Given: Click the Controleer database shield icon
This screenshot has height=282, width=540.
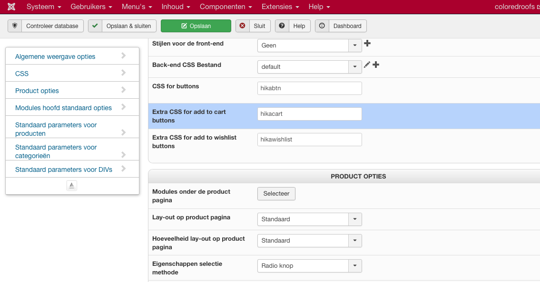Looking at the screenshot, I should pos(15,26).
